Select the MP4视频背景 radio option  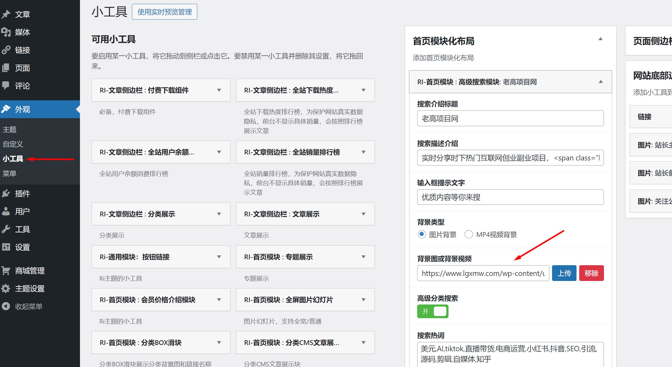tap(468, 234)
